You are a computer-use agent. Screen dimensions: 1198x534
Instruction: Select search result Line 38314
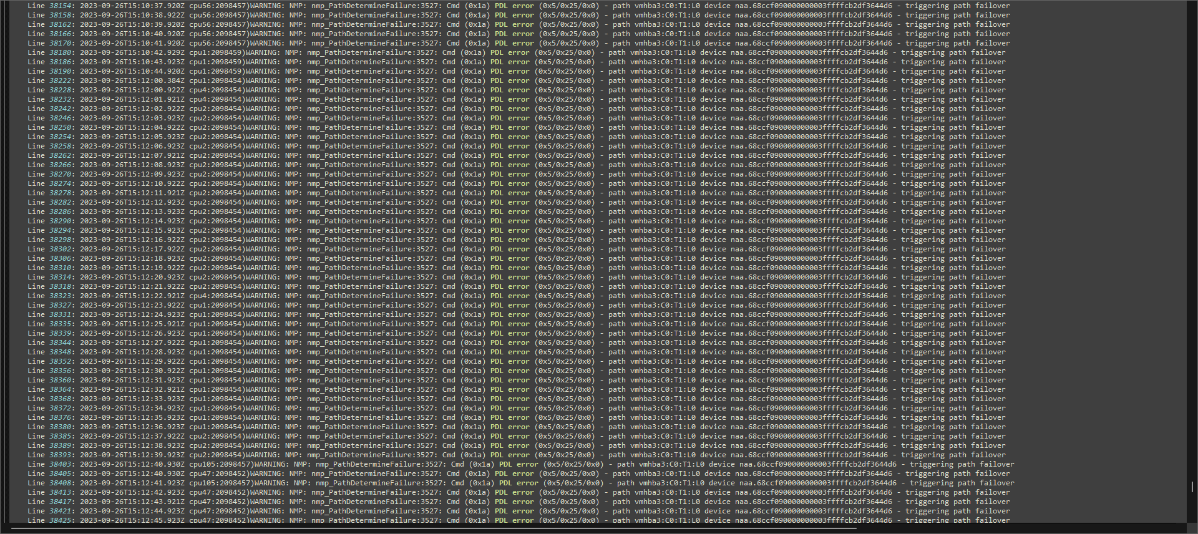517,277
